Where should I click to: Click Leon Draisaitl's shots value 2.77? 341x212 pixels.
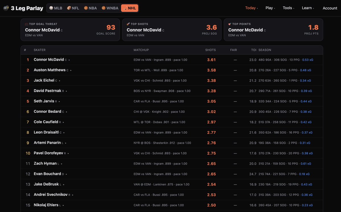coord(211,133)
